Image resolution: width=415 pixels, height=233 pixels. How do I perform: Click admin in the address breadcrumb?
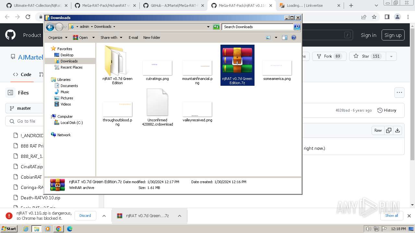click(x=84, y=27)
